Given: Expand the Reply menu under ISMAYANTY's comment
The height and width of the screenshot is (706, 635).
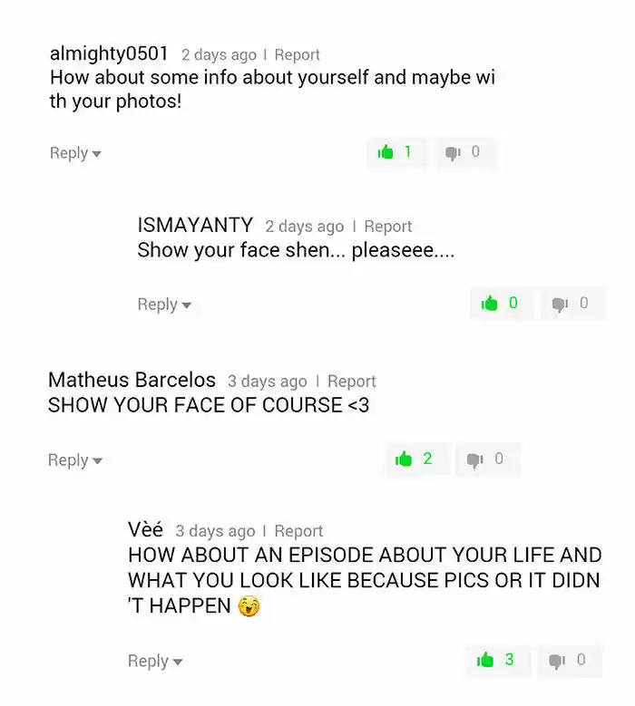Looking at the screenshot, I should pos(164,305).
